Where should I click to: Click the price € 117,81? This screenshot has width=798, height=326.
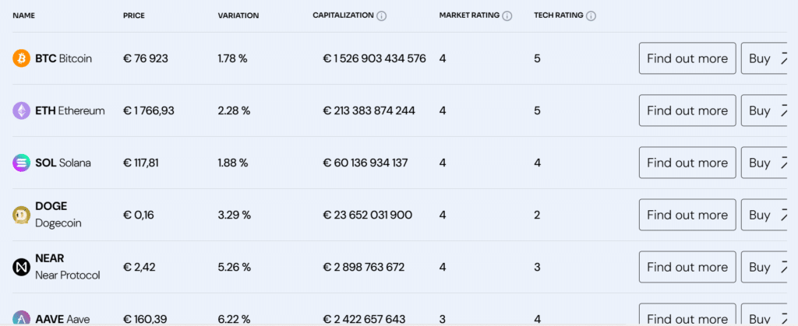coord(142,163)
